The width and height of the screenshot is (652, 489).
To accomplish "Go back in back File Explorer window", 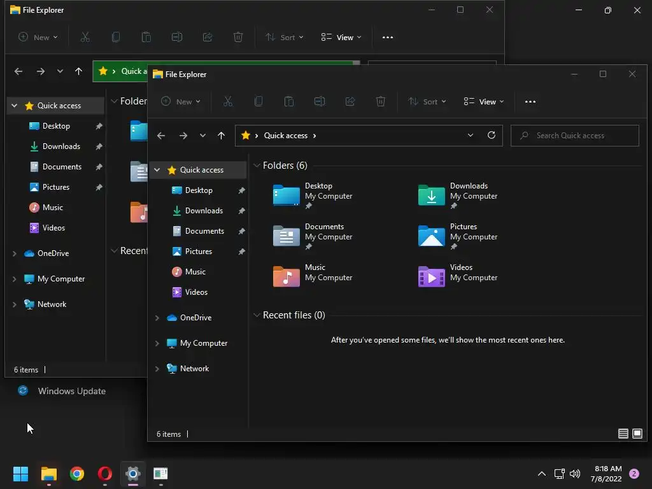I will point(18,71).
